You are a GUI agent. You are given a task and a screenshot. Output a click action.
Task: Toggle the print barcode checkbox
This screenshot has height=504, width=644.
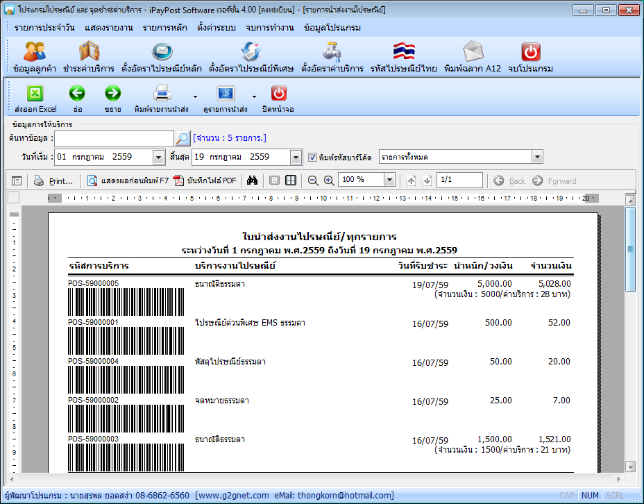312,158
